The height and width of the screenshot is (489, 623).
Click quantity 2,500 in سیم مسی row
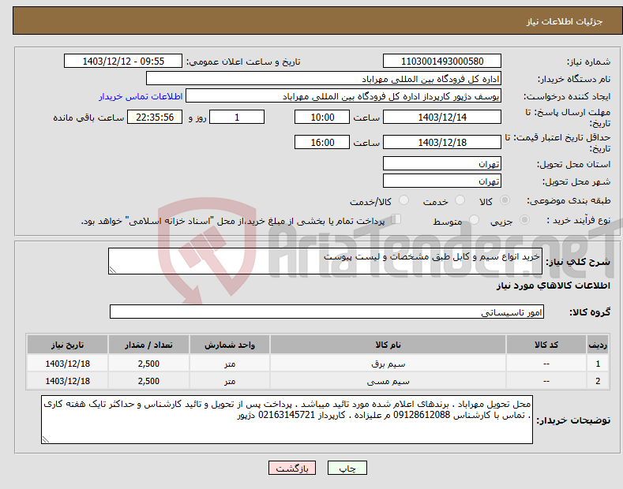pyautogui.click(x=148, y=381)
